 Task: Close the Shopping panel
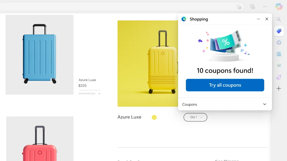coord(267,19)
